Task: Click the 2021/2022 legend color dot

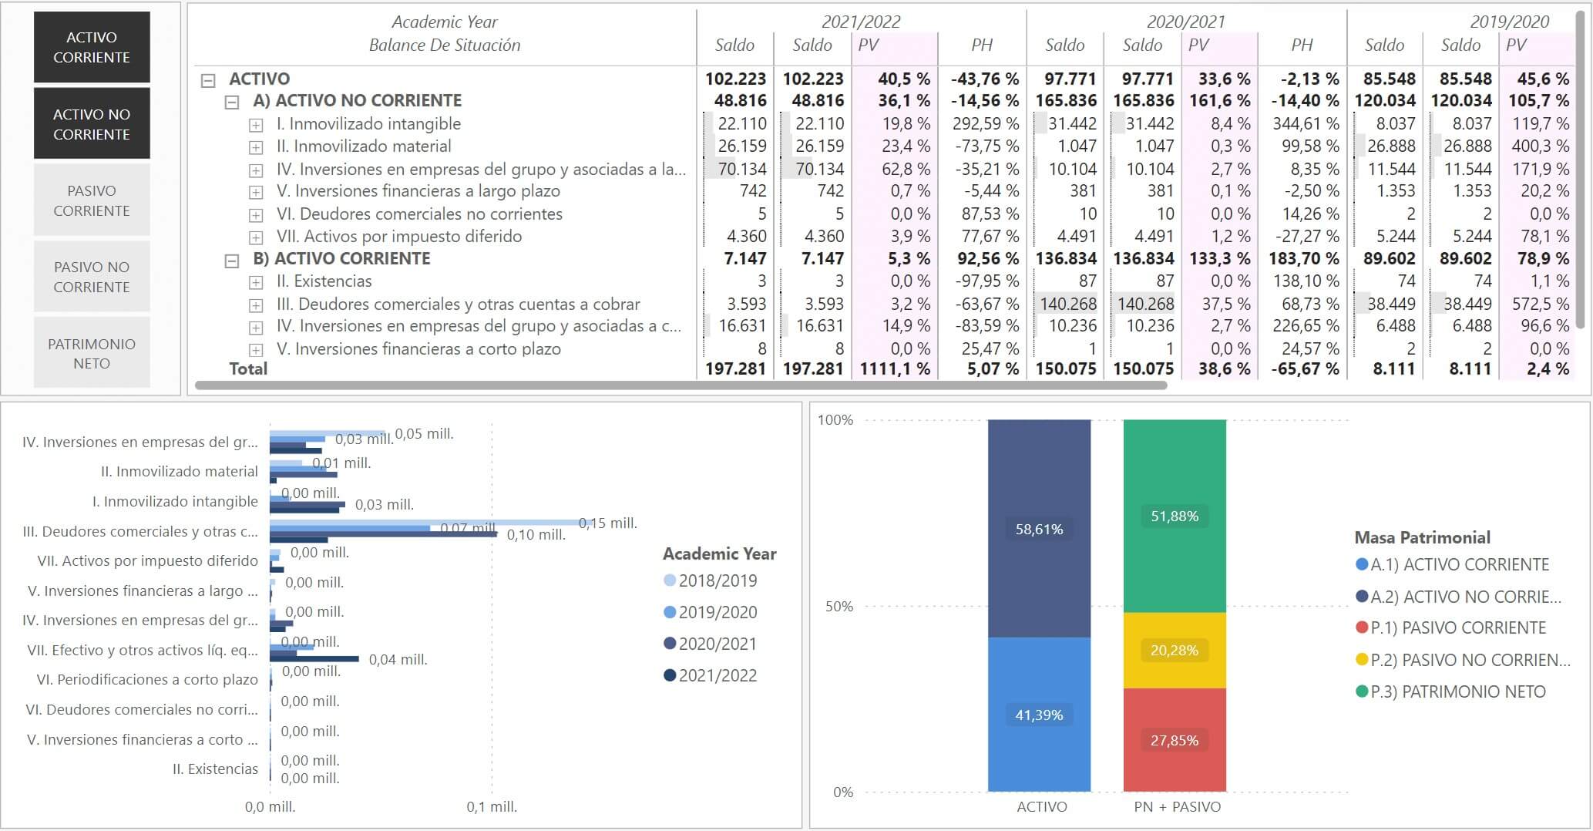Action: point(670,675)
